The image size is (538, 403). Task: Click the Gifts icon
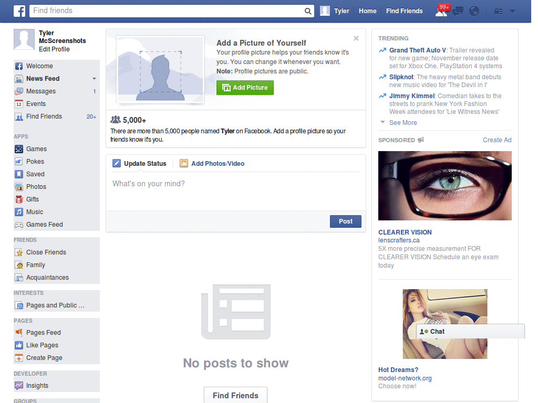coord(19,199)
